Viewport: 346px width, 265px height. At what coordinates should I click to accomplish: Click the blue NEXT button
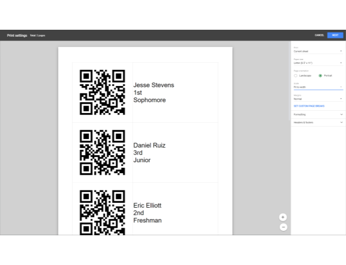[335, 35]
